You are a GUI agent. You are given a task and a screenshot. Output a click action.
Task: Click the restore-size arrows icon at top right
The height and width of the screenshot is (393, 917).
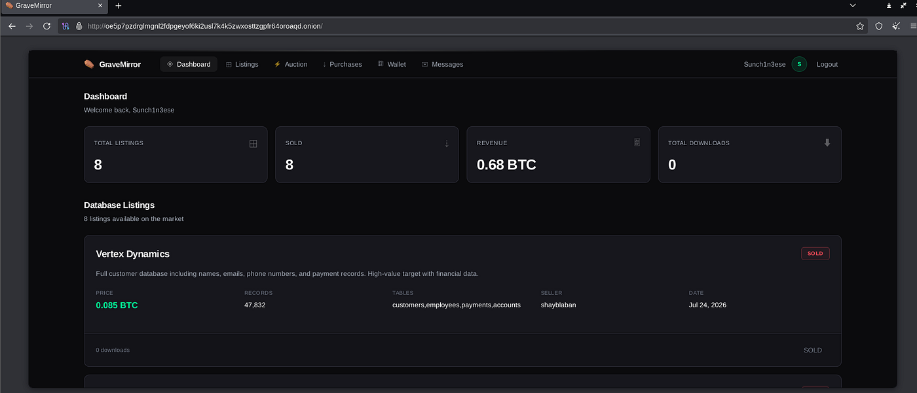point(903,5)
